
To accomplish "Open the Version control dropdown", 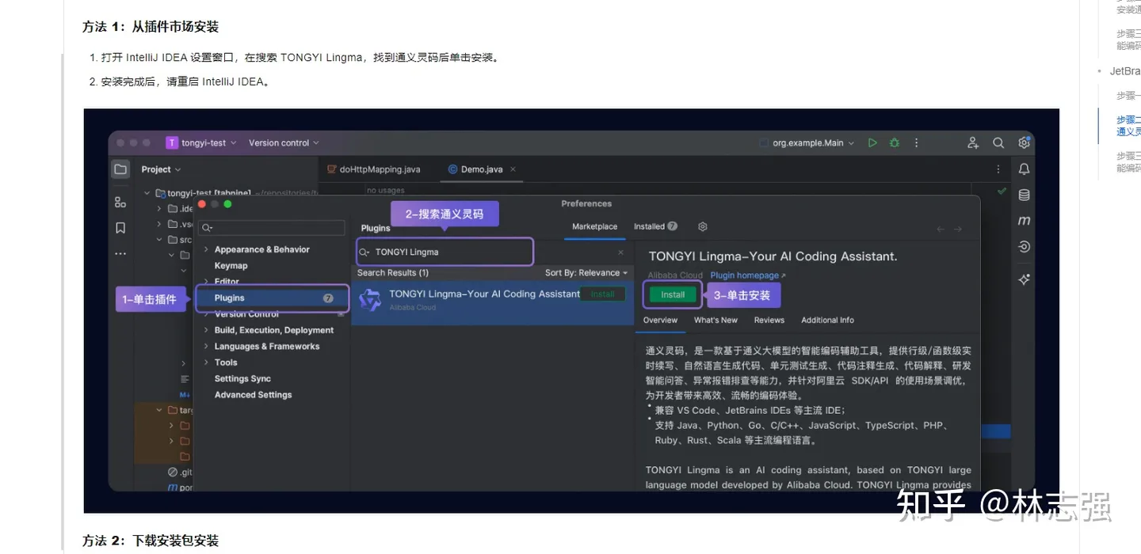I will [284, 143].
